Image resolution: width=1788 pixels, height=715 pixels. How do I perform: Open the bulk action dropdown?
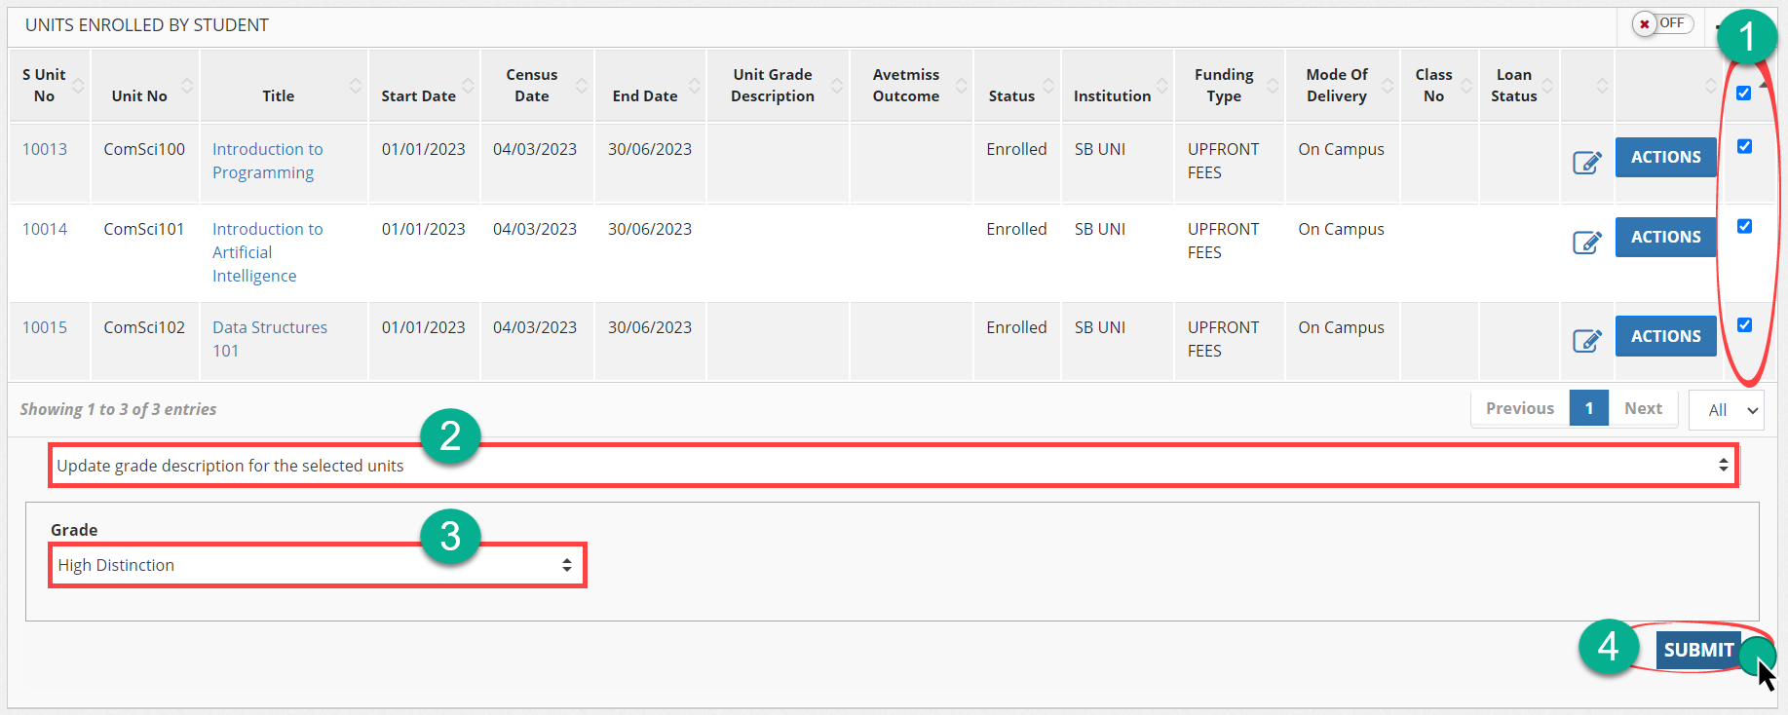click(893, 466)
